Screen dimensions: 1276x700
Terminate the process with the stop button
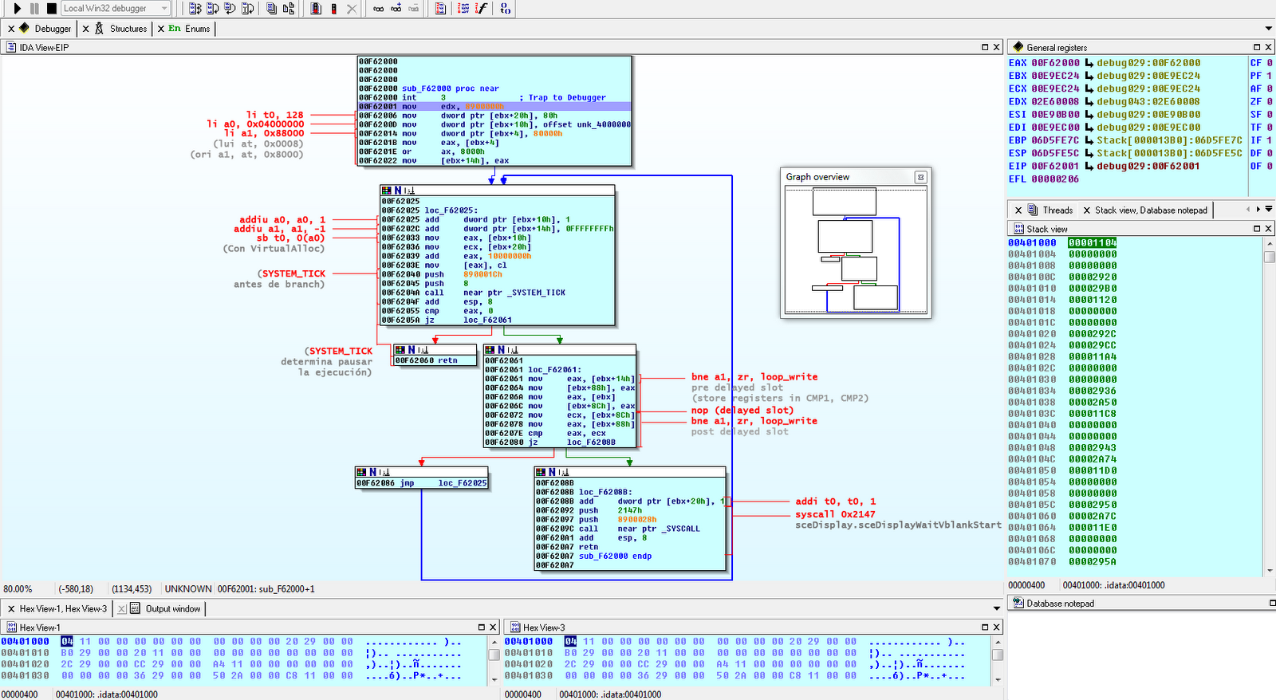point(51,9)
